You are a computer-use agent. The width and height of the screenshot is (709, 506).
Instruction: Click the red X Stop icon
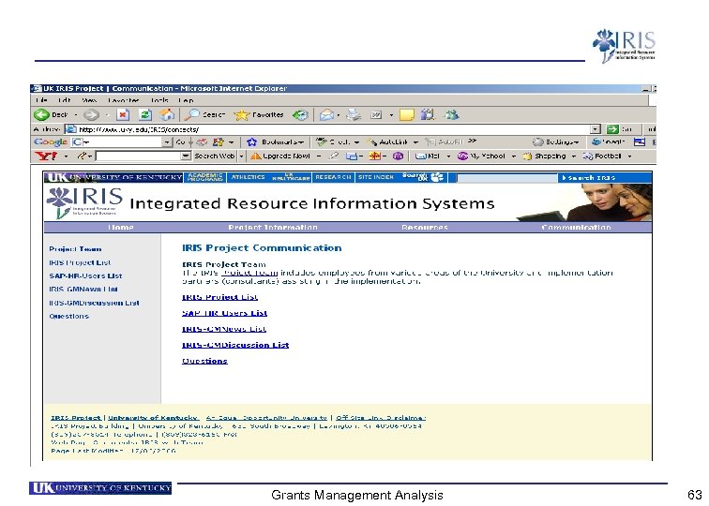tap(123, 114)
